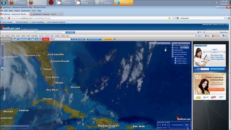Open the Looping Speed Fast dropdown
The height and width of the screenshot is (130, 231).
[187, 125]
